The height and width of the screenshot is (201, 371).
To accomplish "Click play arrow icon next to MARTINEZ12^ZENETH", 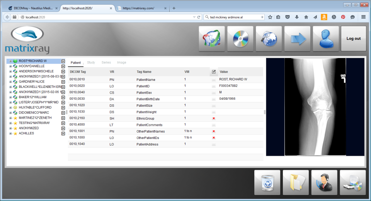I will click(x=63, y=118).
